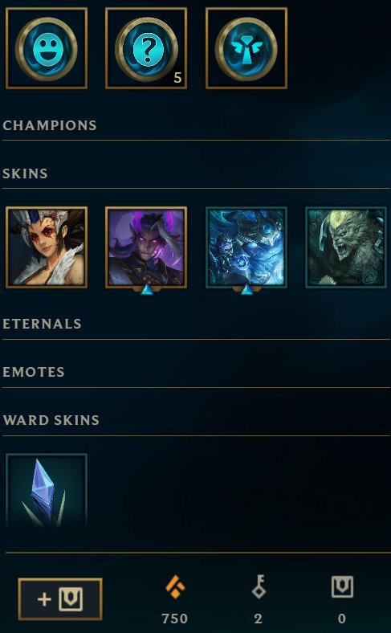Add a chest with the plus button
The image size is (391, 633).
coord(60,599)
